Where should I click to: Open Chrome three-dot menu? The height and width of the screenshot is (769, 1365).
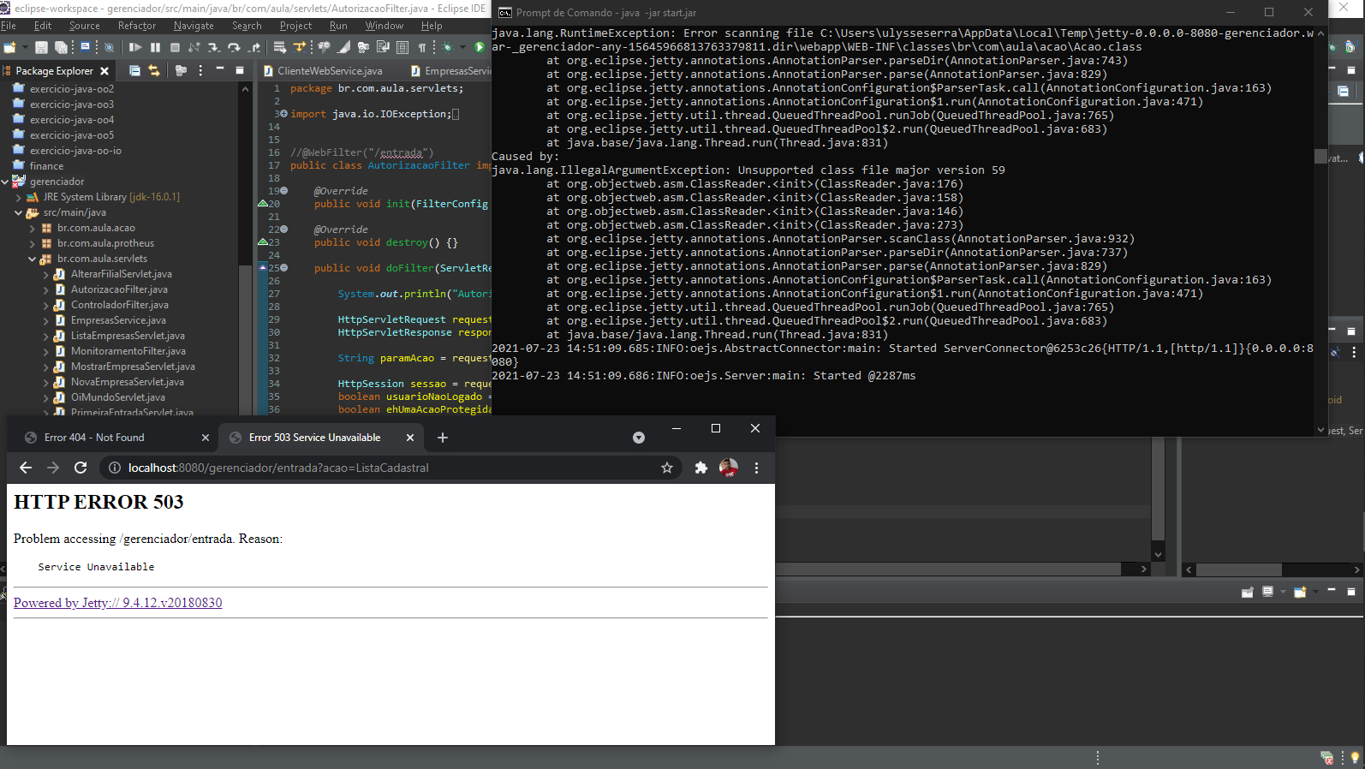coord(756,468)
